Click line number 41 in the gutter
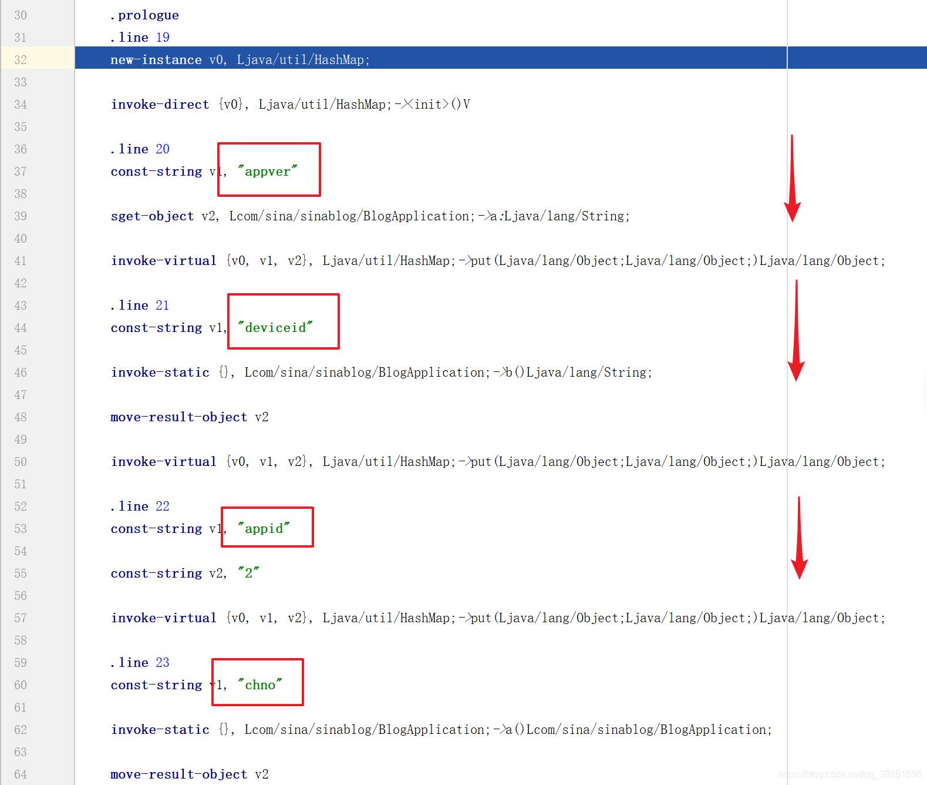The width and height of the screenshot is (927, 785). pyautogui.click(x=21, y=261)
